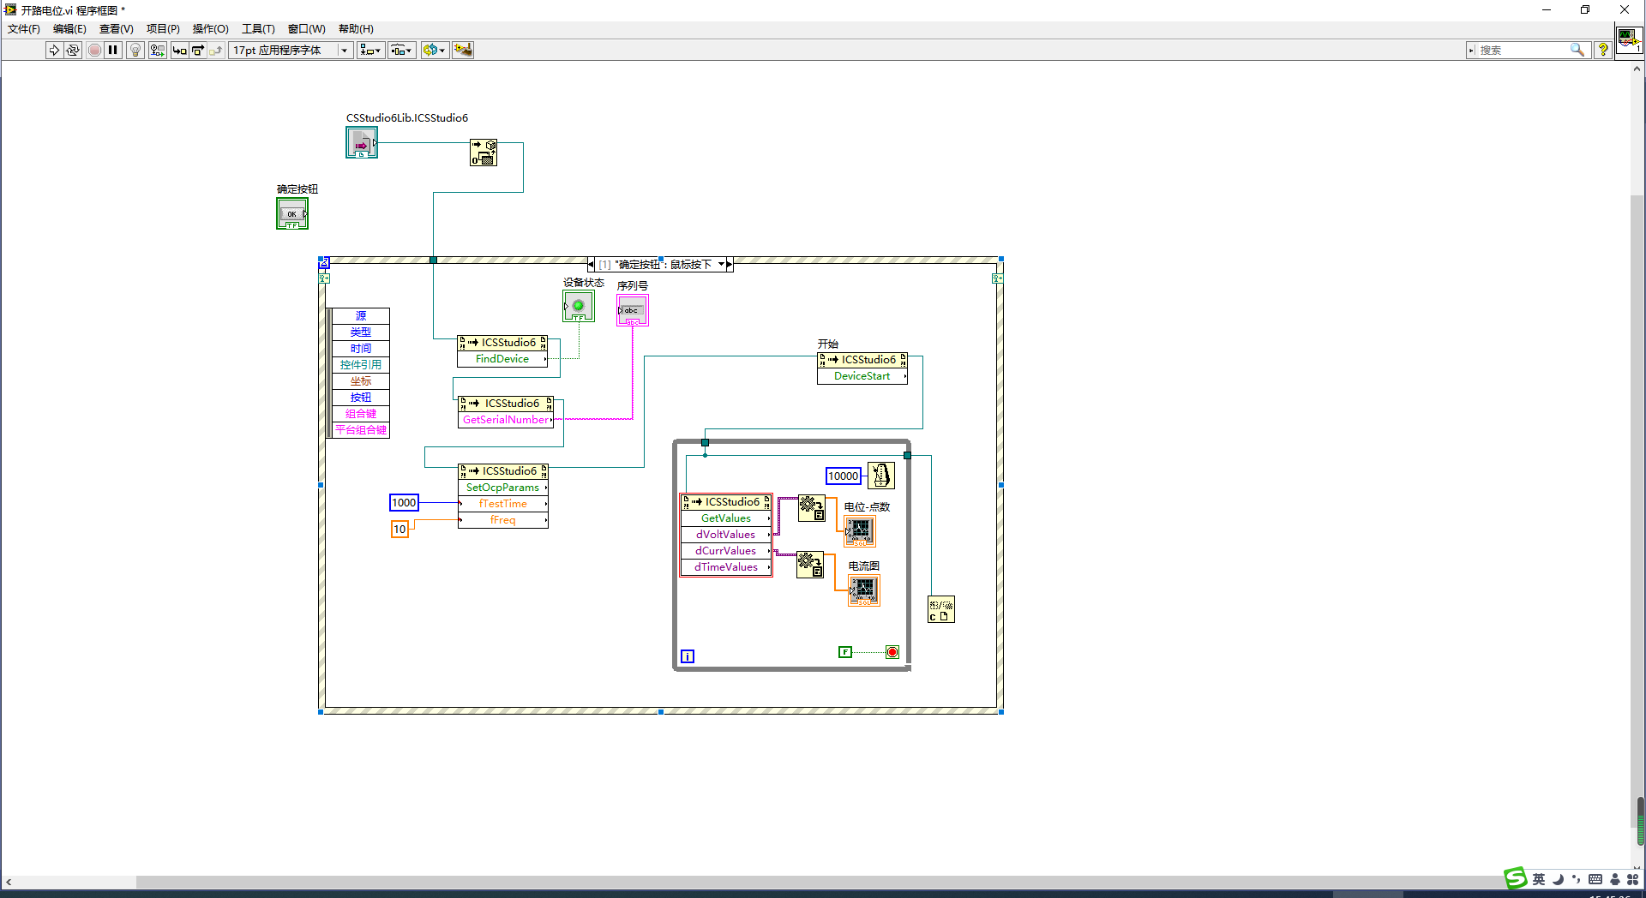Click the Step Into toolbar icon
Viewport: 1646px width, 898px height.
(x=179, y=51)
